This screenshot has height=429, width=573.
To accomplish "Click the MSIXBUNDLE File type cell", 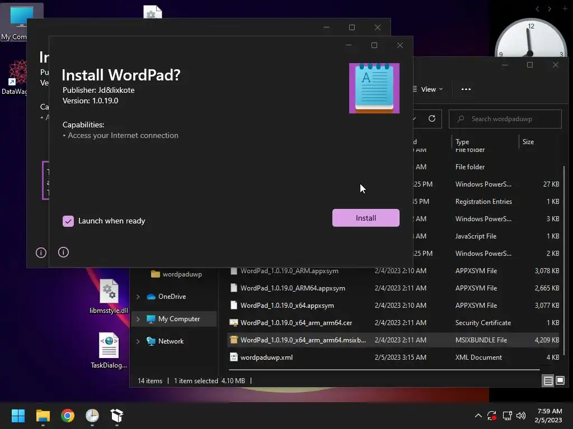I will click(x=481, y=340).
